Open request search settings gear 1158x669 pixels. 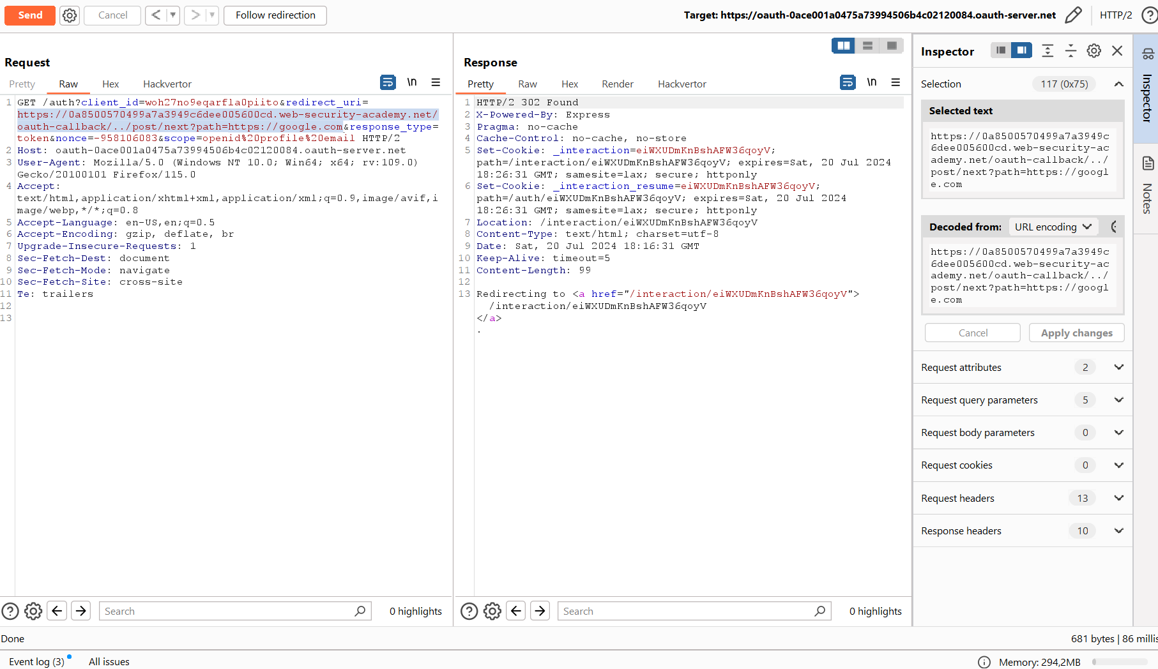point(33,611)
